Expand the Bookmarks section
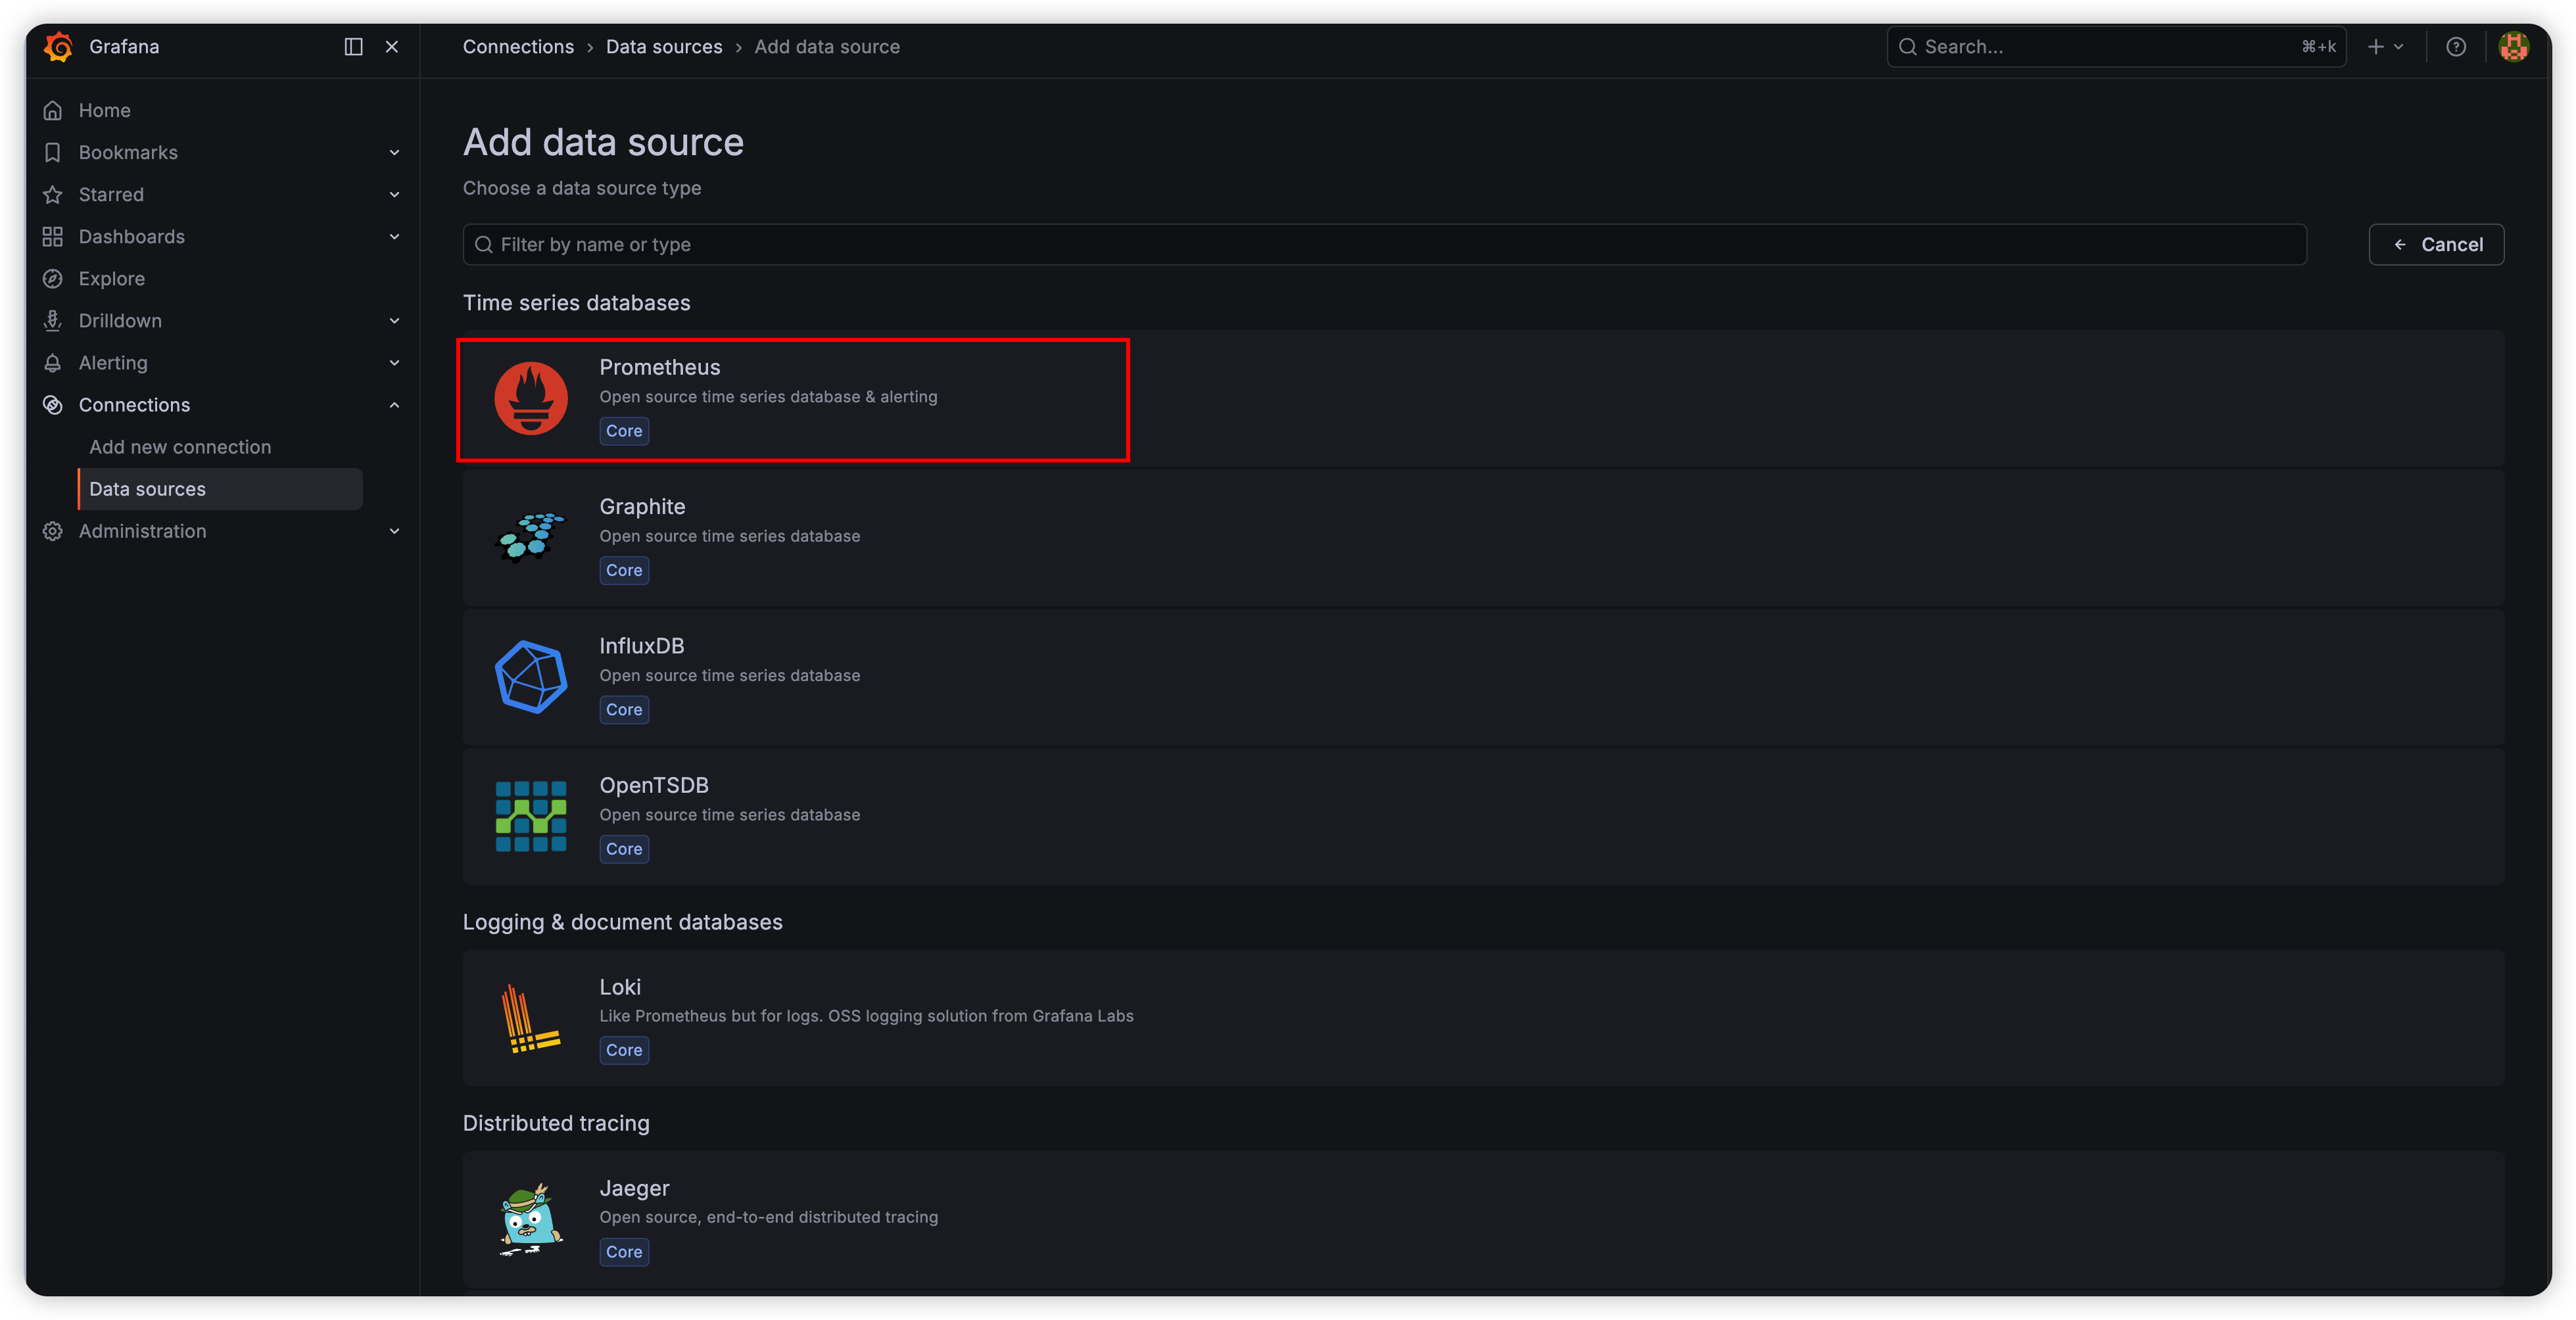 pos(395,153)
